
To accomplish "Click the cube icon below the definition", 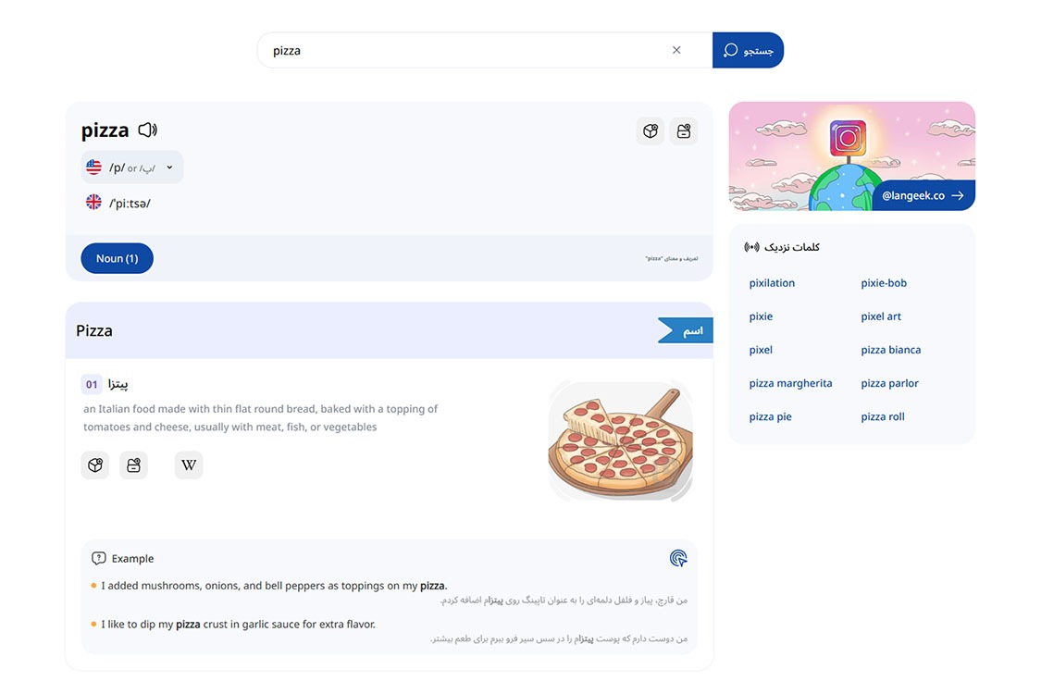I will click(95, 465).
